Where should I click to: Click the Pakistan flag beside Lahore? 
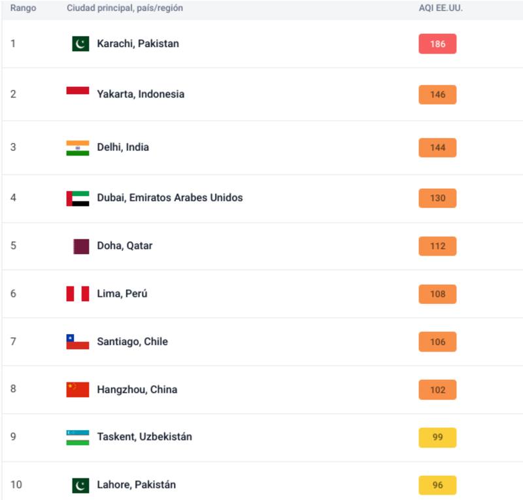(x=80, y=485)
